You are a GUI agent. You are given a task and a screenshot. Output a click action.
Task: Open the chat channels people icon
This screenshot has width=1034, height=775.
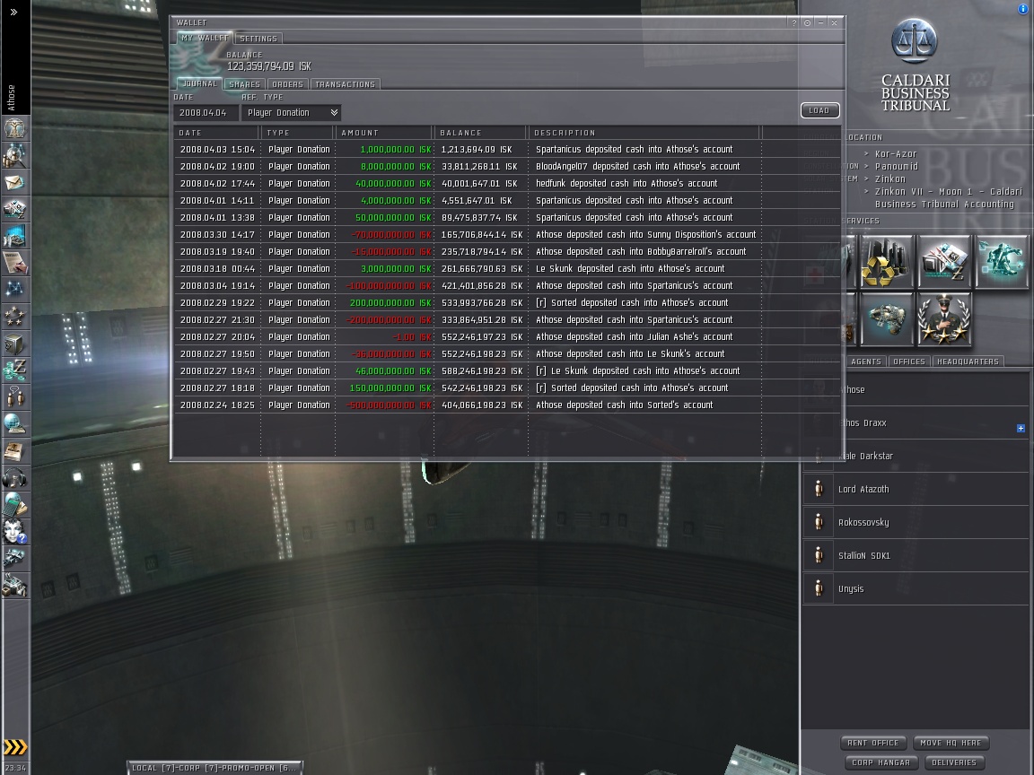point(14,397)
